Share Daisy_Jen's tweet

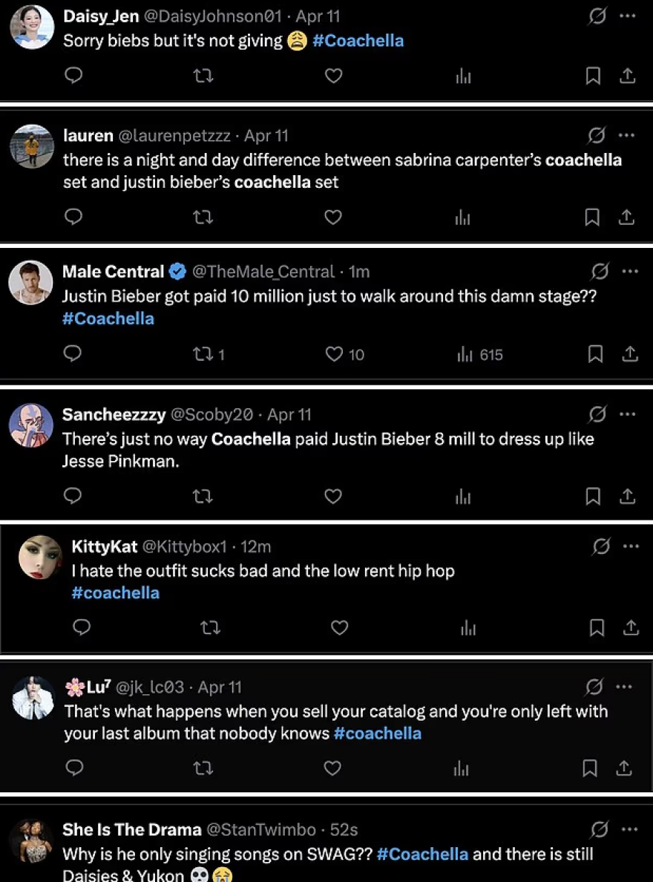[x=626, y=76]
